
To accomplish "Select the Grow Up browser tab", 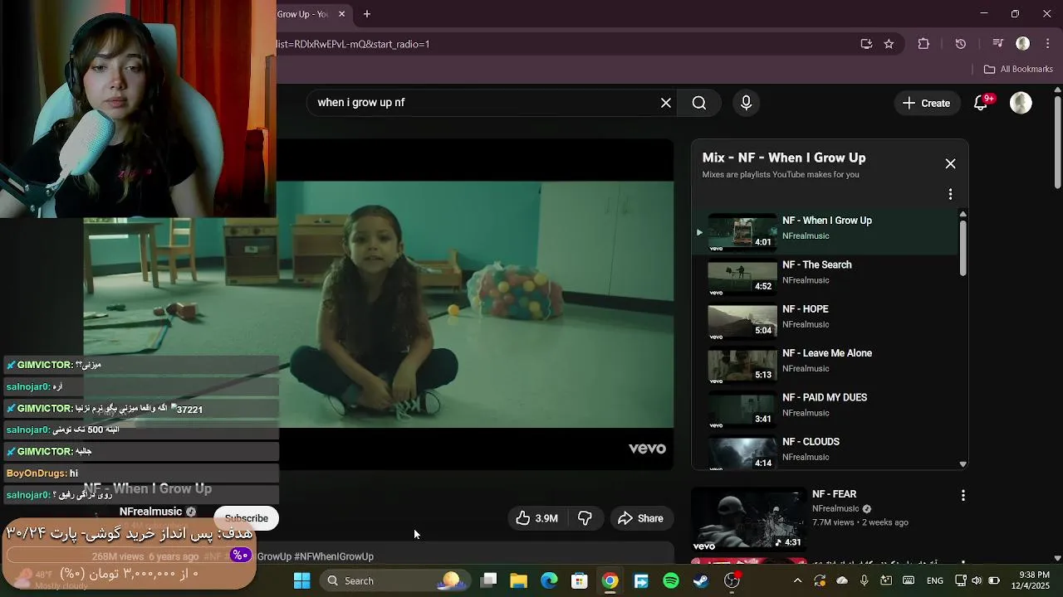I will (x=303, y=14).
